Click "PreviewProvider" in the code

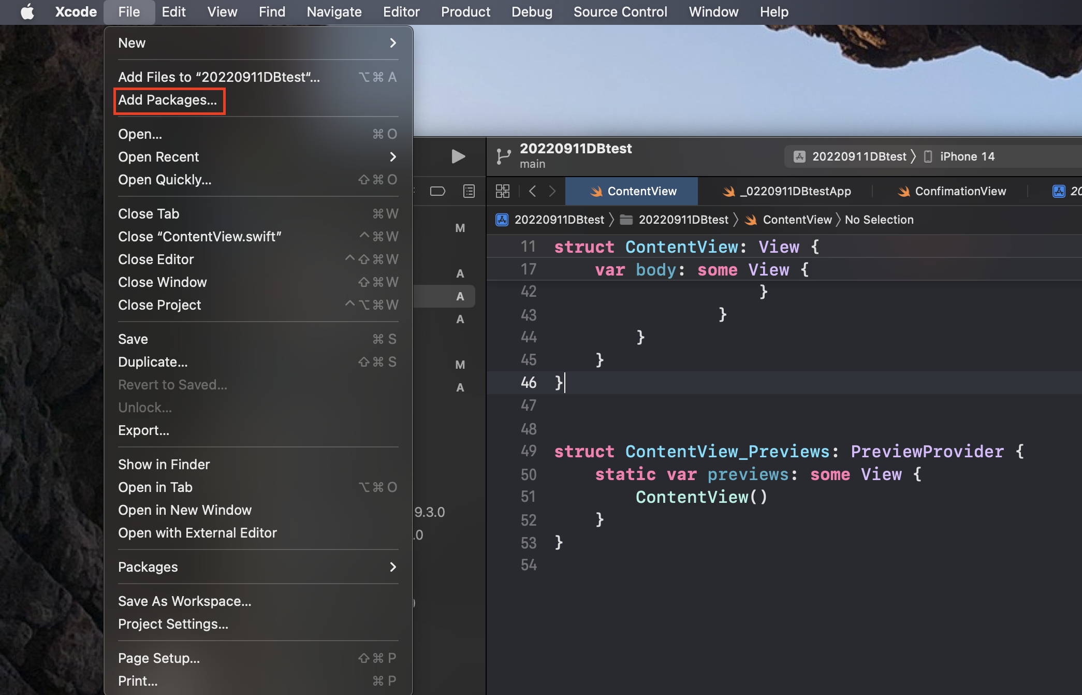[927, 452]
